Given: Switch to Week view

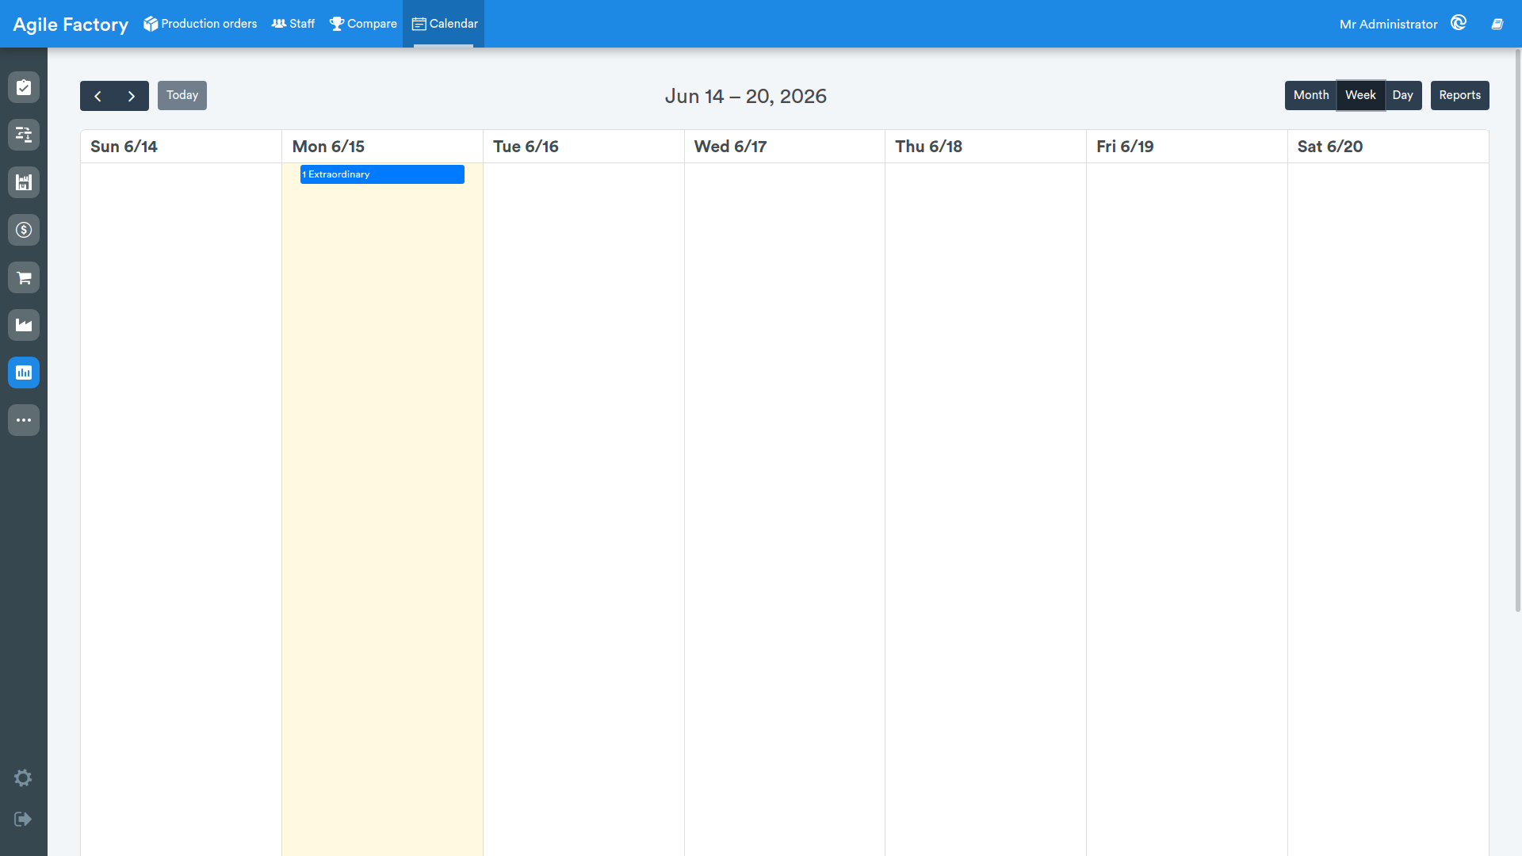Looking at the screenshot, I should [x=1360, y=95].
